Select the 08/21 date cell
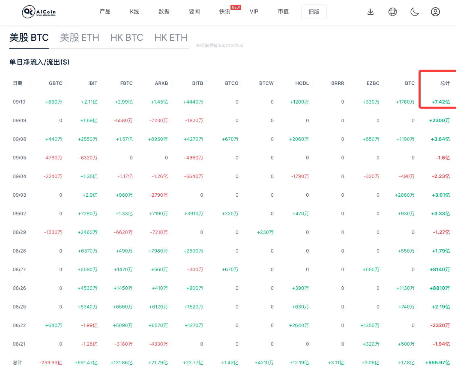Screen dimensions: 456x368 [x=19, y=344]
